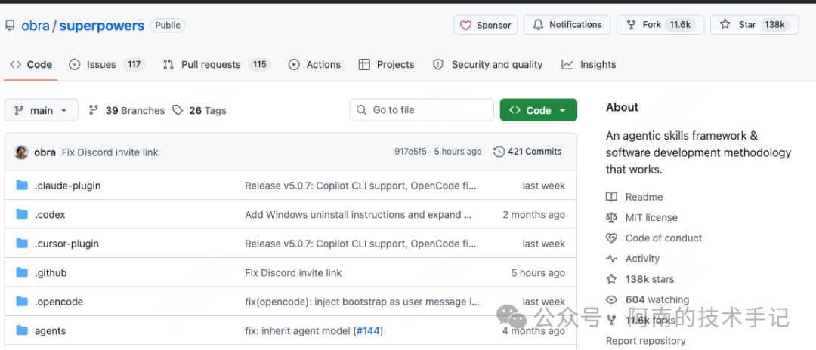This screenshot has height=350, width=816.
Task: Open the fix(opencode) inject bootstrap commit message
Action: pyautogui.click(x=362, y=302)
